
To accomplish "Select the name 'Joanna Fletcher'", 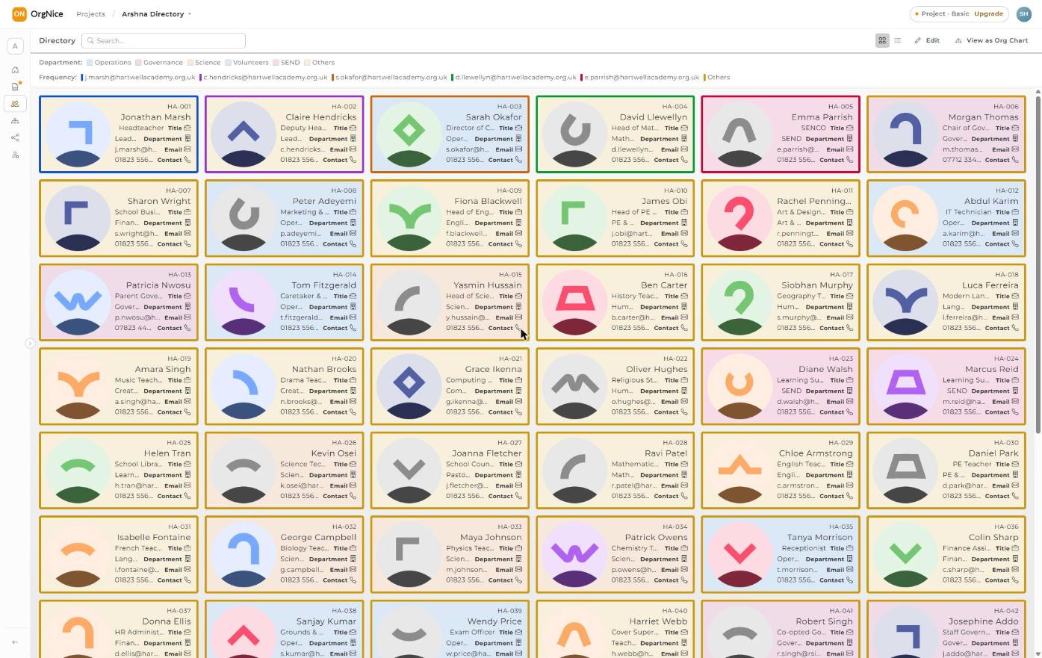I will pos(486,453).
